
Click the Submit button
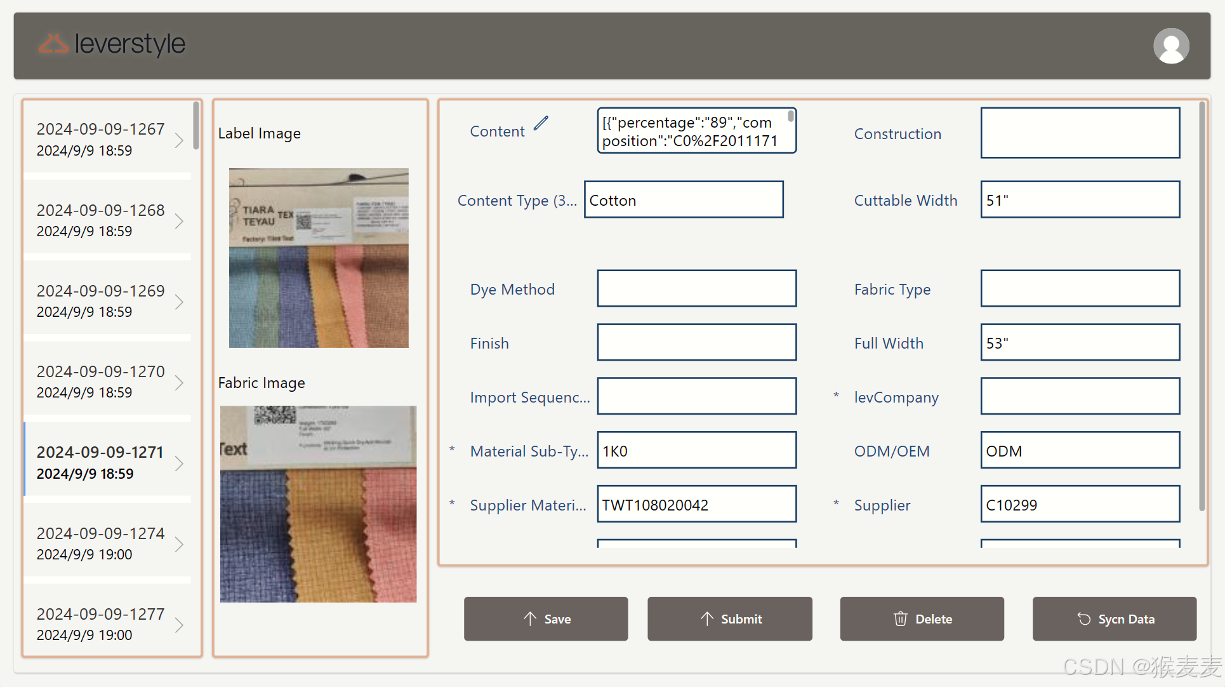(729, 618)
